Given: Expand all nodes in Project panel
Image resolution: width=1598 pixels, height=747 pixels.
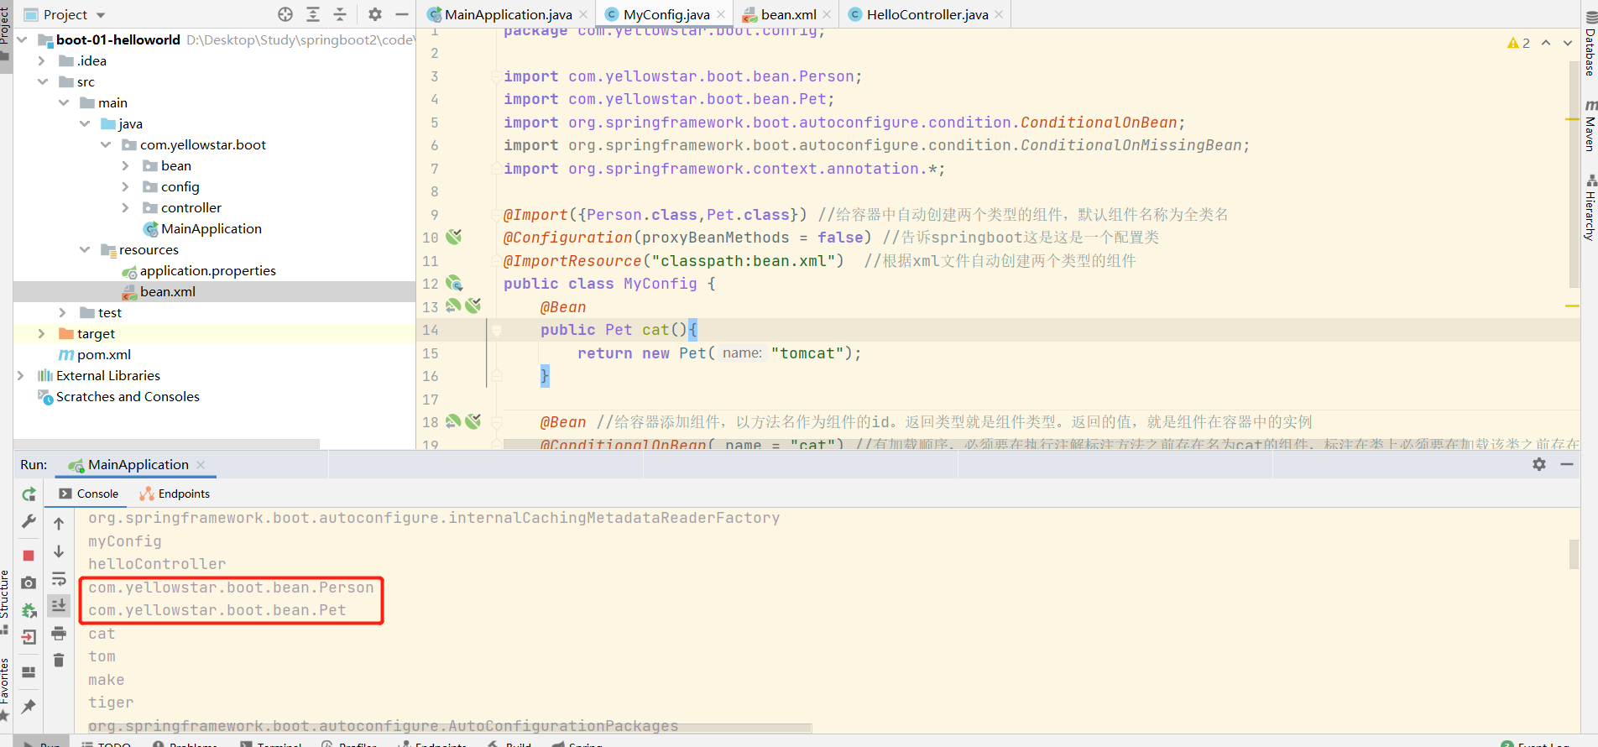Looking at the screenshot, I should [313, 14].
